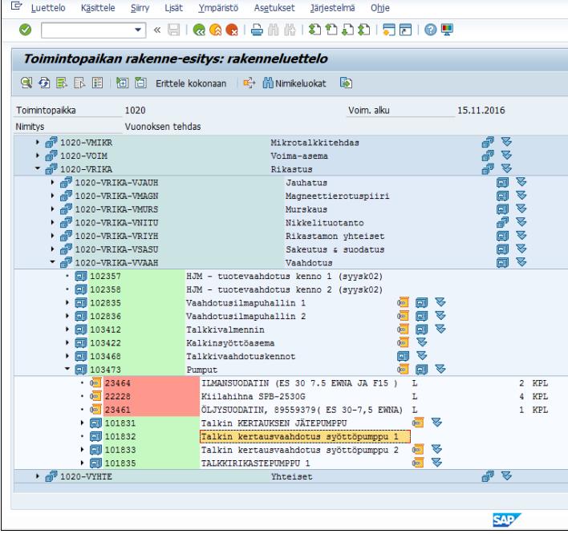568x534 pixels.
Task: Click the equipment icon on Talkkivaahdotuskennot row
Action: [403, 356]
